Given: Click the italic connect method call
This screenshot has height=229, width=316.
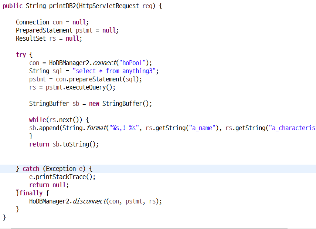Looking at the screenshot, I should click(104, 63).
